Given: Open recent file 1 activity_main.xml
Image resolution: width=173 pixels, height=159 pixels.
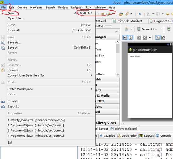Looking at the screenshot, I should 51,120.
